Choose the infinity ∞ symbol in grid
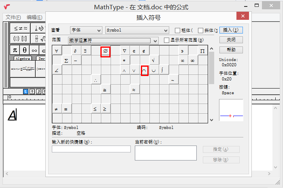The width and height of the screenshot is (283, 188). (193, 60)
